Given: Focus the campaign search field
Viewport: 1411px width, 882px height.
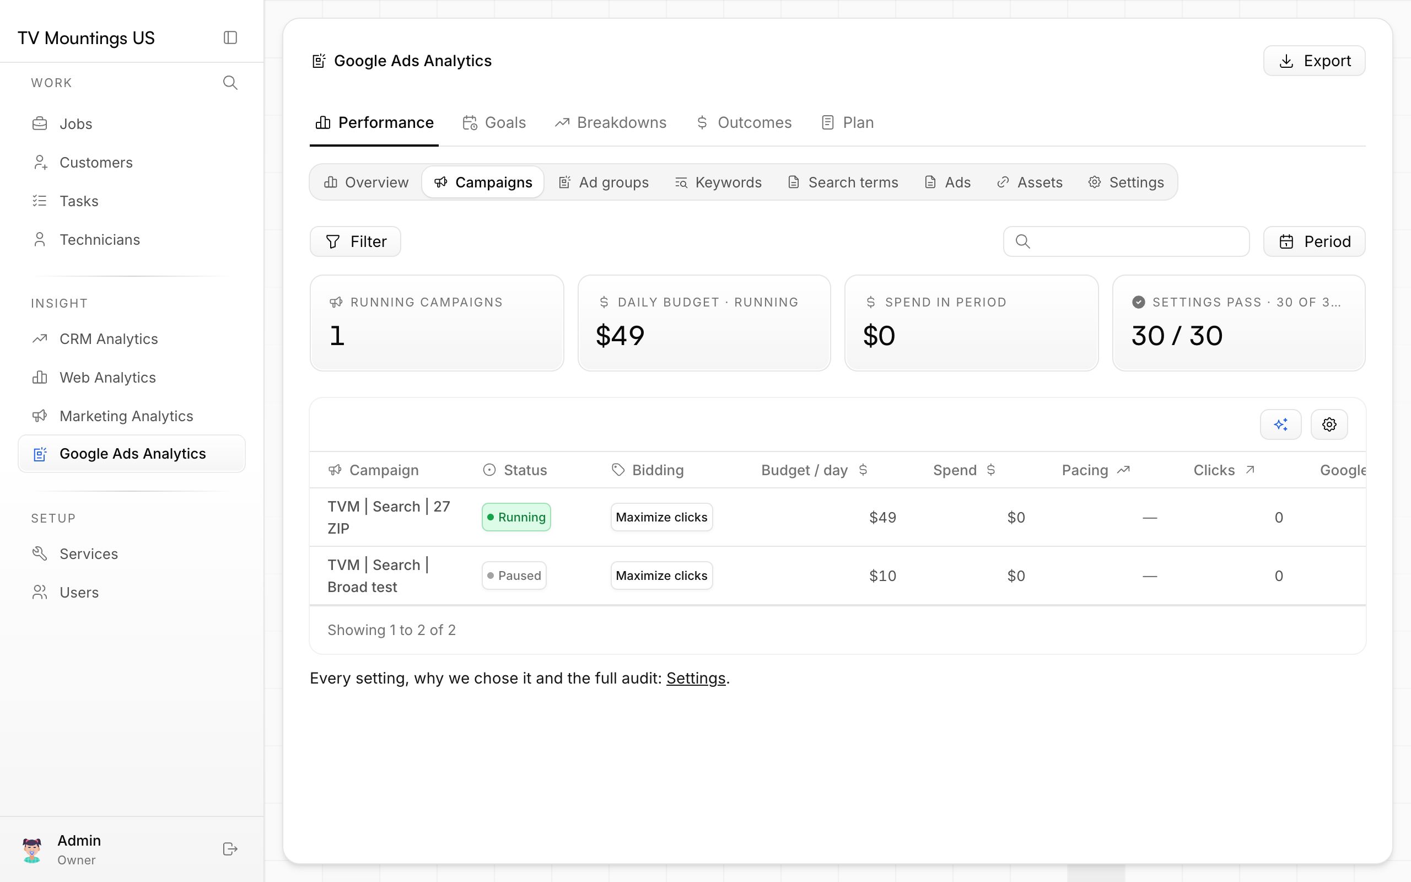Looking at the screenshot, I should [1126, 241].
